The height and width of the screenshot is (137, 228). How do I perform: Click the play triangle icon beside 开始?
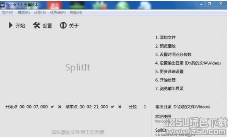pyautogui.click(x=11, y=25)
